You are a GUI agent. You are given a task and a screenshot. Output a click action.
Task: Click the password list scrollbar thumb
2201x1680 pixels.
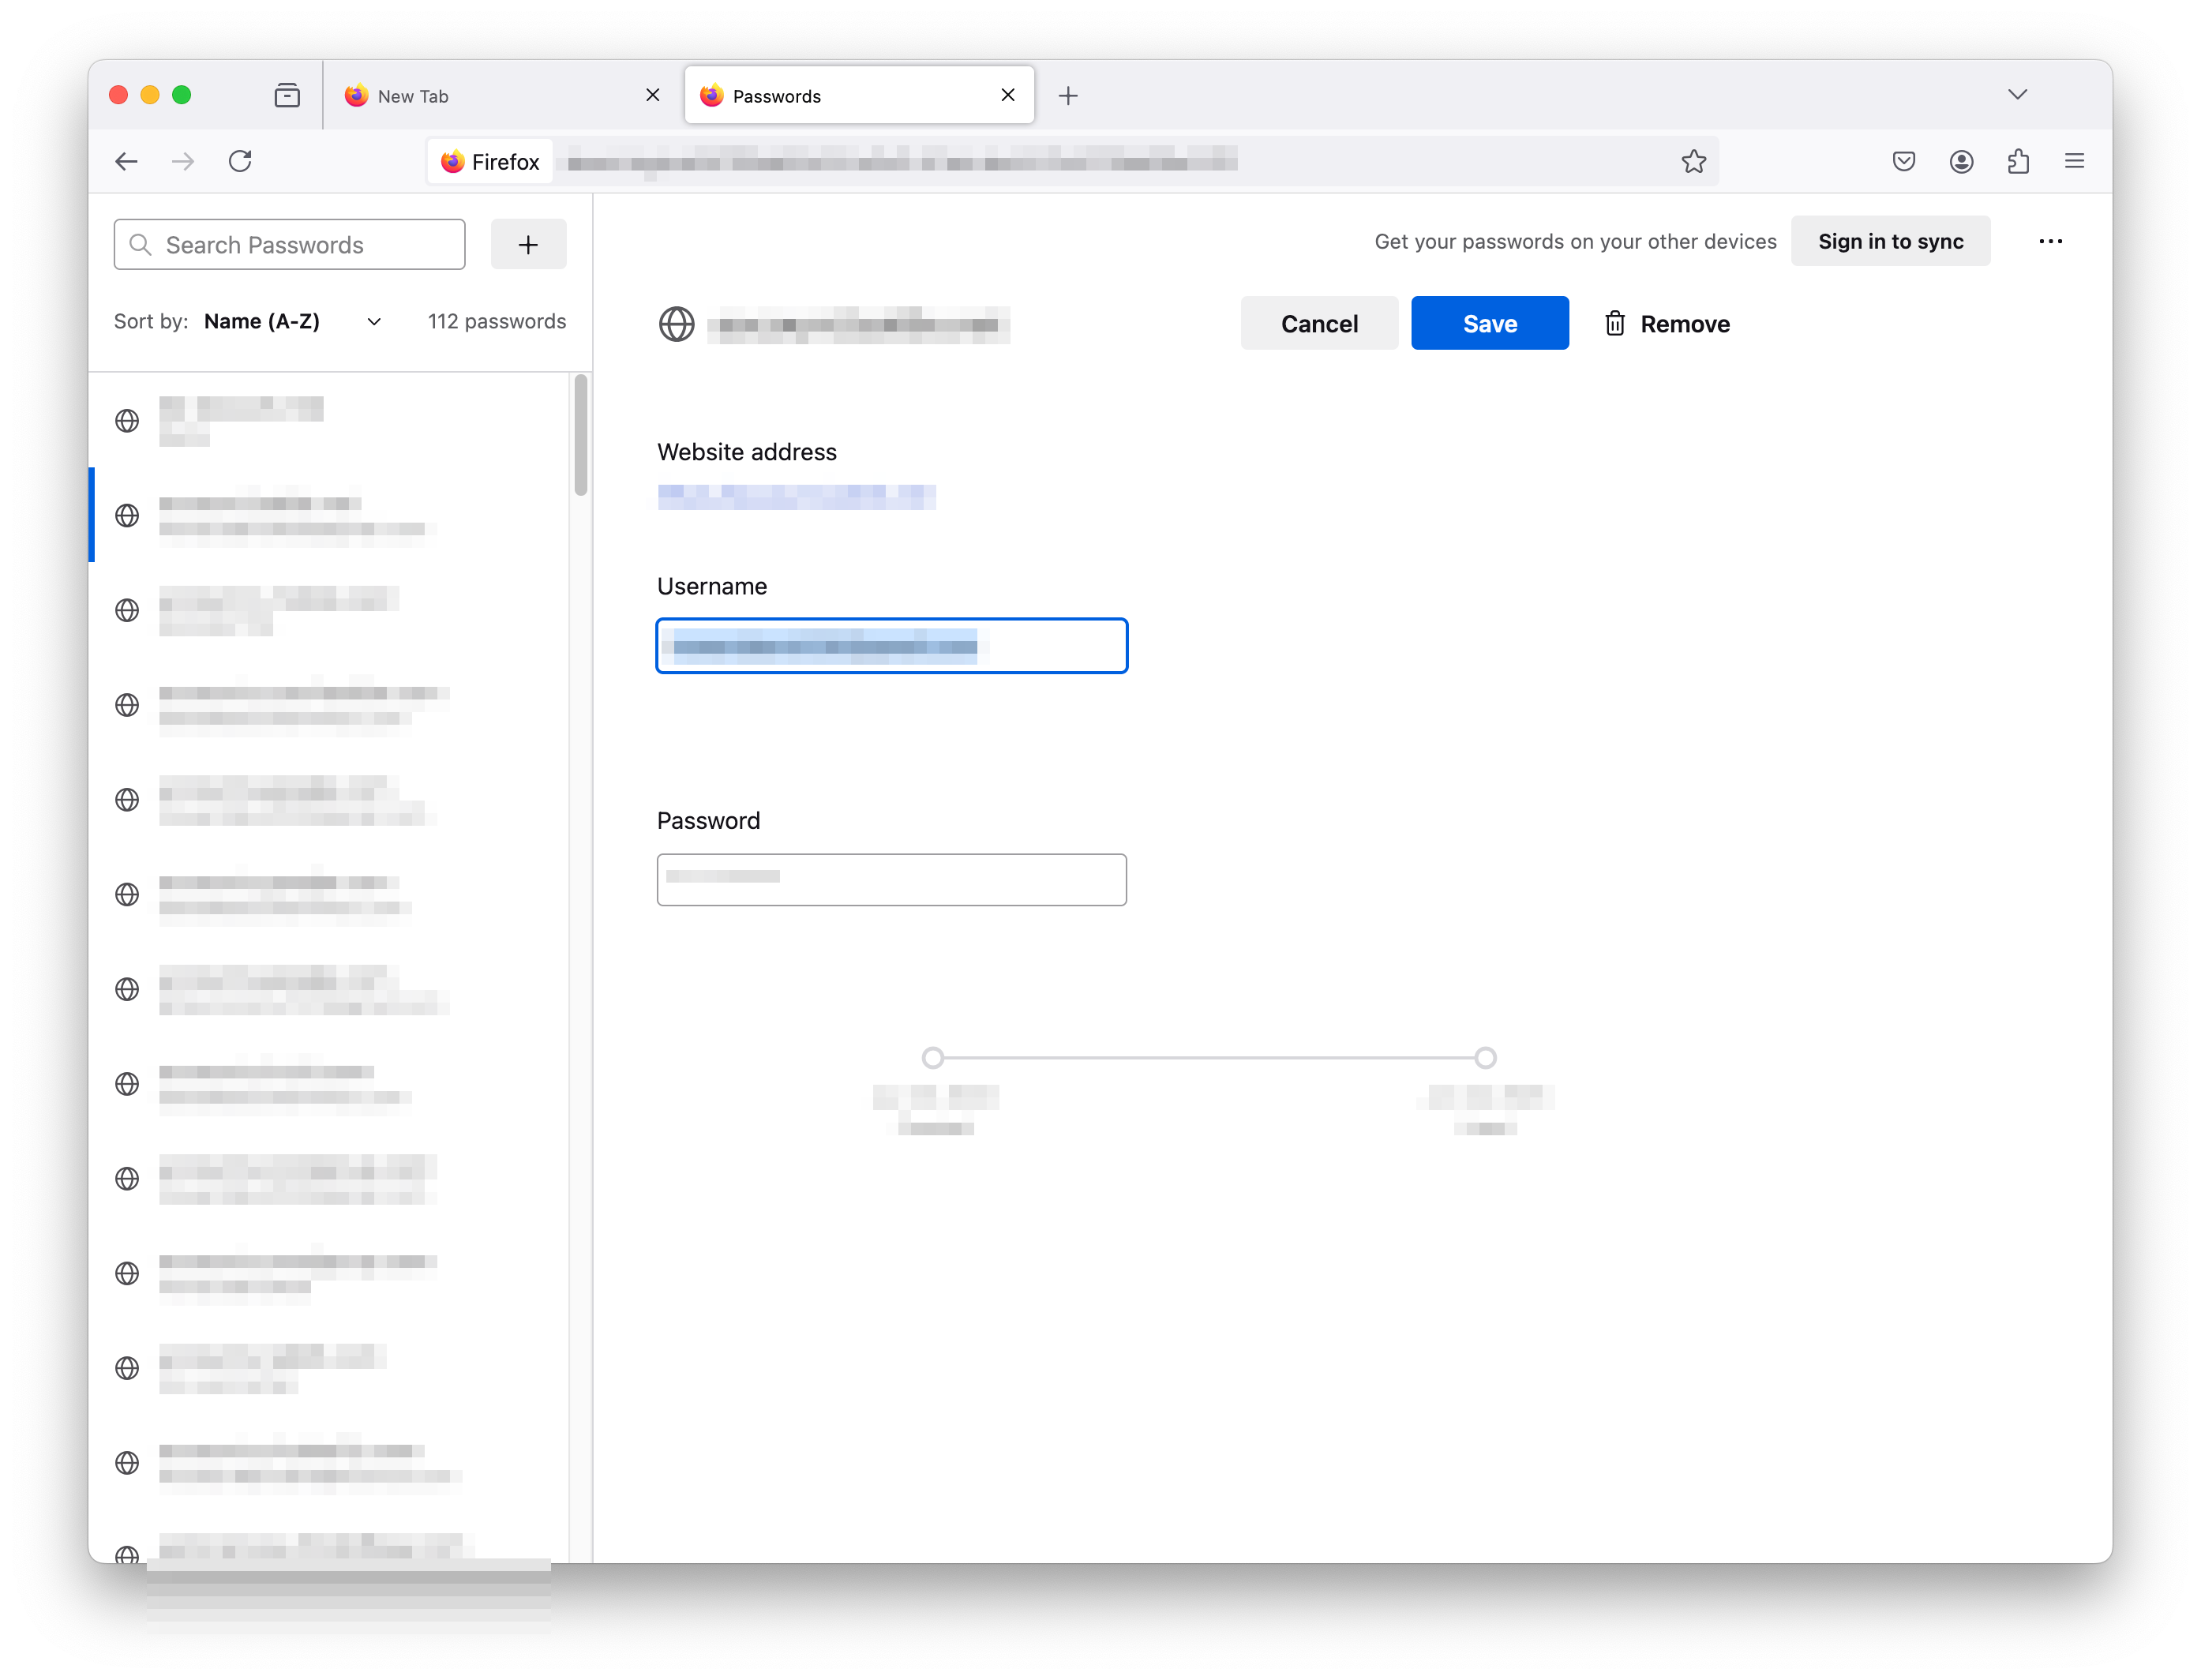coord(580,435)
